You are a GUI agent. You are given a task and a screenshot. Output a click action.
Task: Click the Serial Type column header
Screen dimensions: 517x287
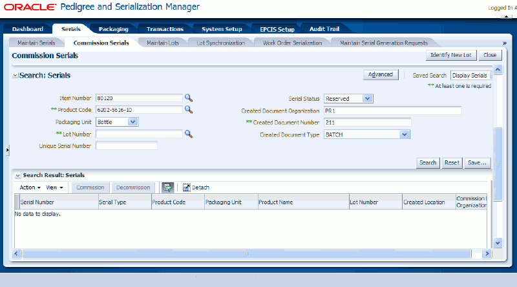click(x=125, y=202)
